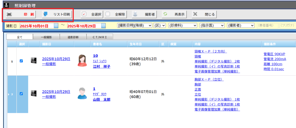Click the 全選択 select-all icon
296x128 pixels.
[84, 14]
